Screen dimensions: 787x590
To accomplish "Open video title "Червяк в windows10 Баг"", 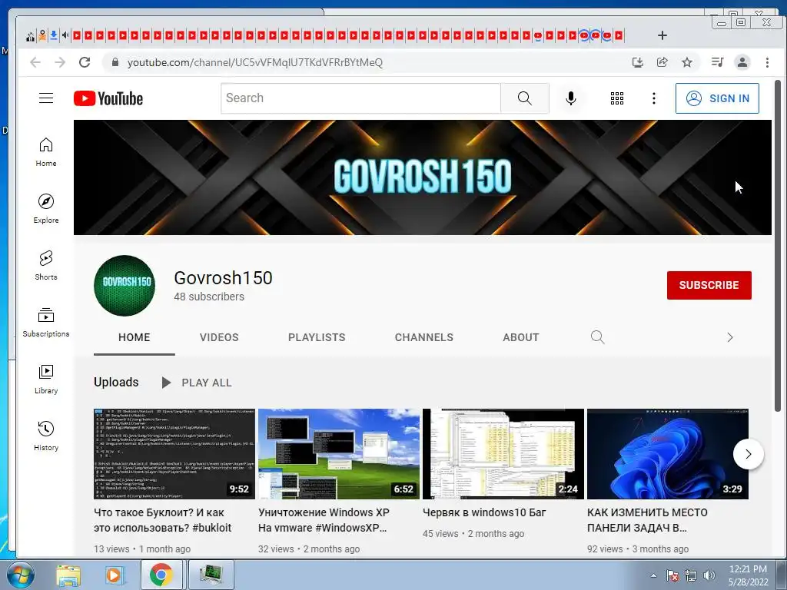I will [x=484, y=512].
